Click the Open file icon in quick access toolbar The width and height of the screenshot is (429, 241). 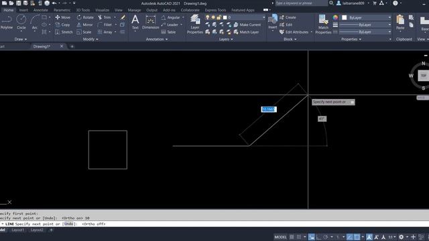(x=11, y=3)
